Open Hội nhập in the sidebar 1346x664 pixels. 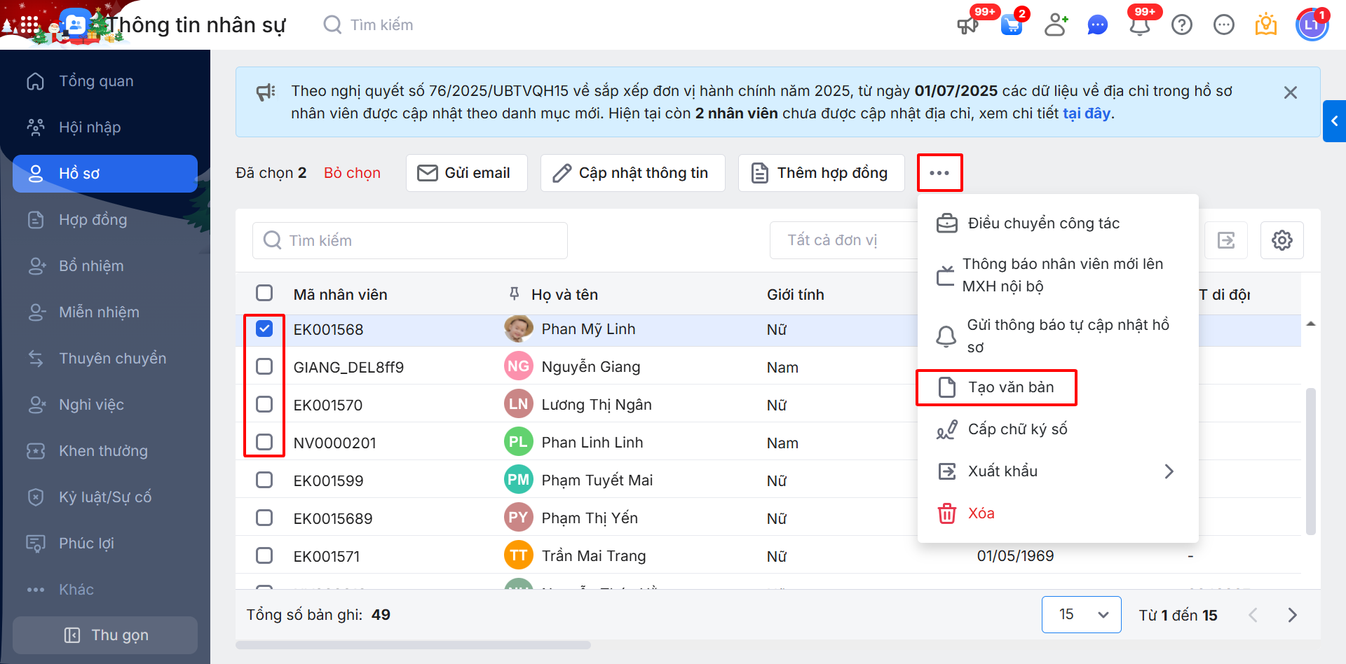click(x=105, y=127)
